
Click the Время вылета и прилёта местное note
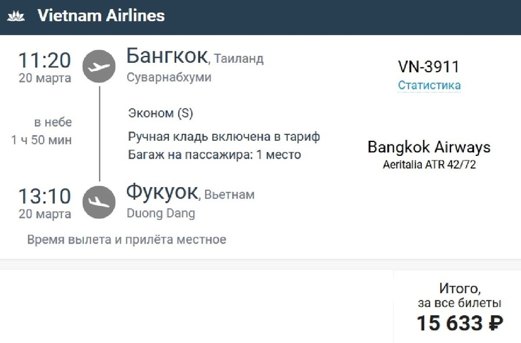[x=126, y=240]
